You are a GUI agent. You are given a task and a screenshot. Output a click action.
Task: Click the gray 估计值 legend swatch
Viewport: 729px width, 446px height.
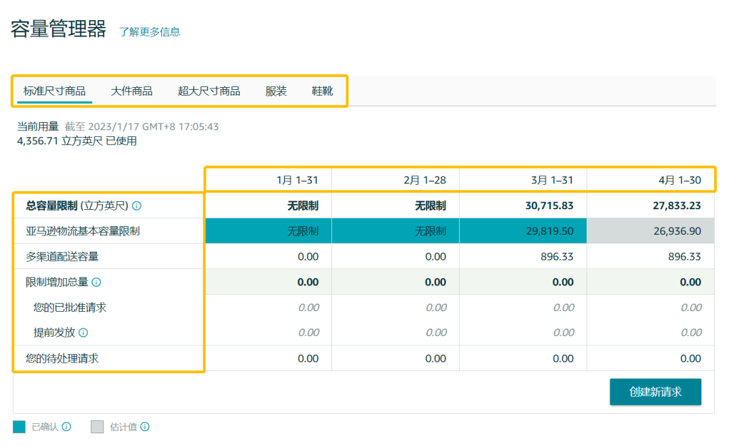pyautogui.click(x=98, y=426)
